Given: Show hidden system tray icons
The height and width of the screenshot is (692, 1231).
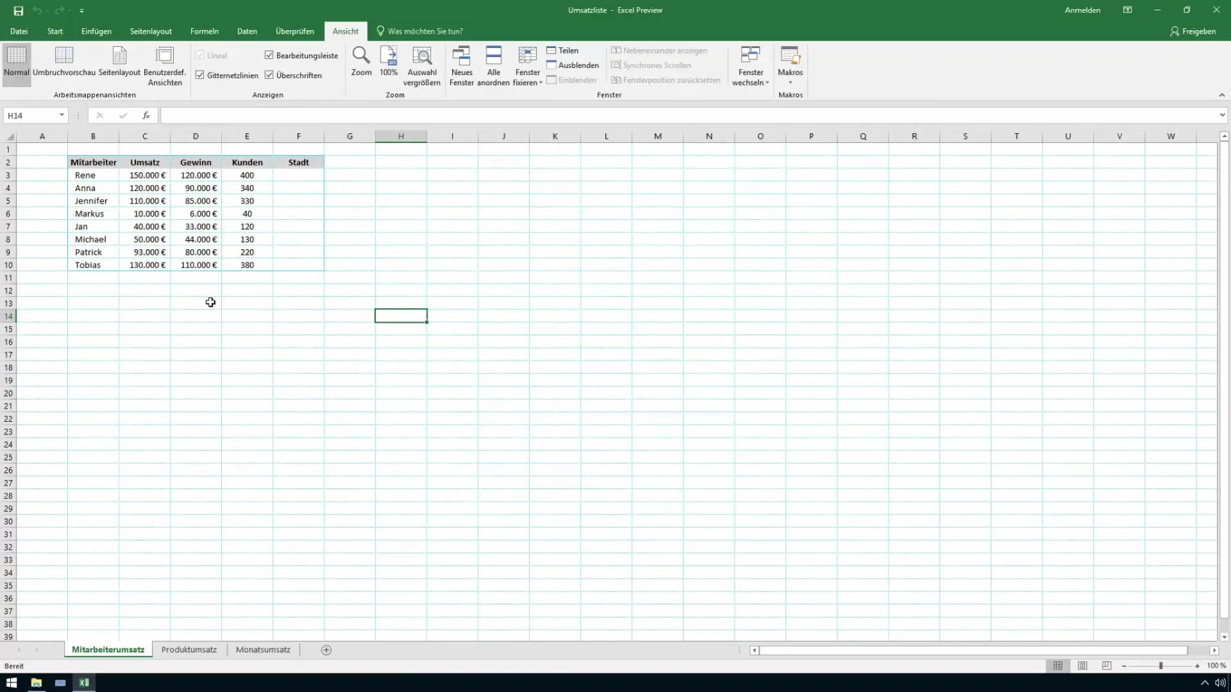Looking at the screenshot, I should coord(1205,683).
